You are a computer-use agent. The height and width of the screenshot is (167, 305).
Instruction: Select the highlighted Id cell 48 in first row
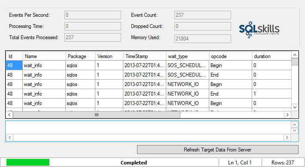tap(14, 65)
